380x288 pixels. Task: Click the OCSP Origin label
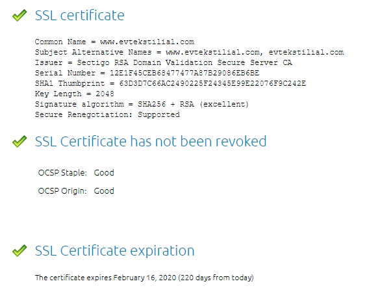click(62, 191)
